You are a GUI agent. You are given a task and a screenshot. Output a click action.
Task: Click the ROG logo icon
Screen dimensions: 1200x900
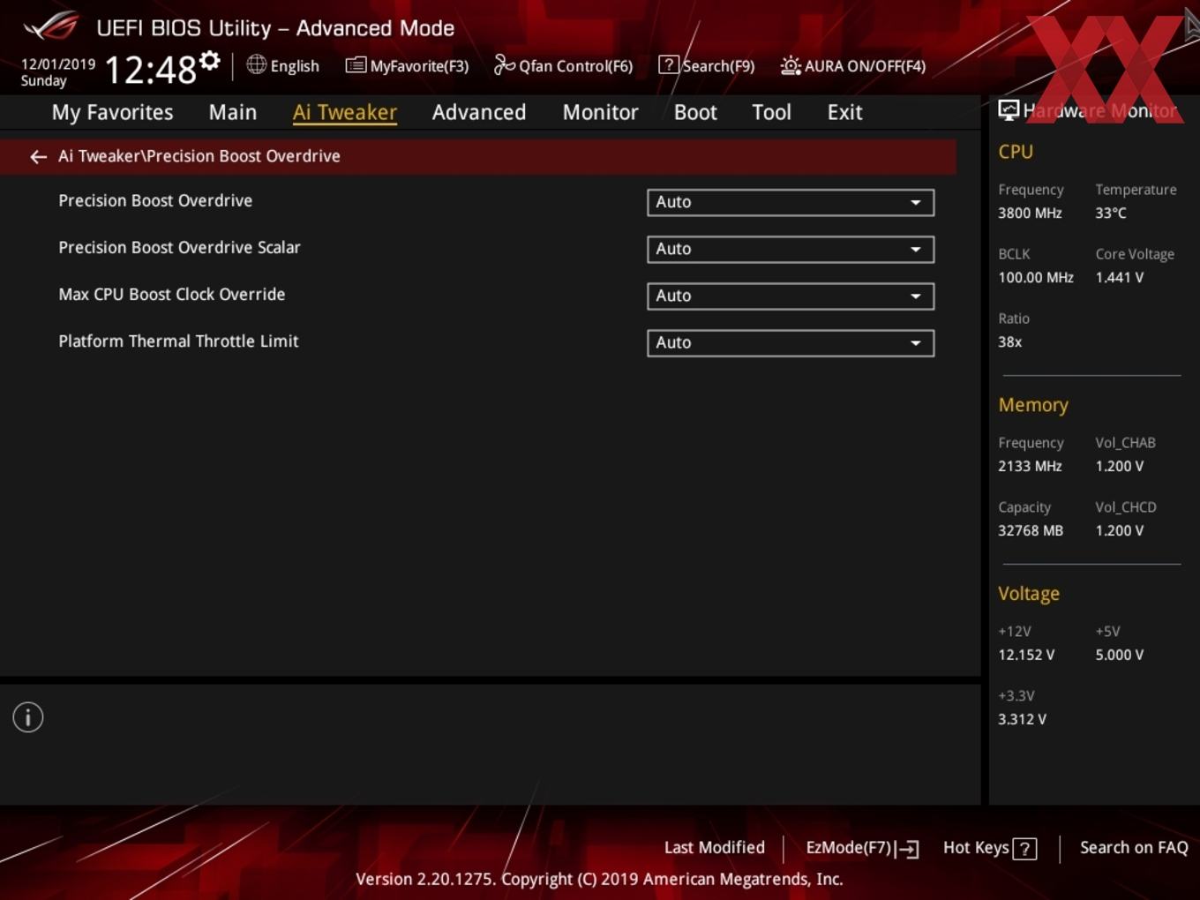pos(51,26)
